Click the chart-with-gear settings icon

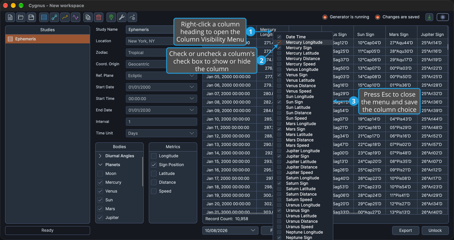tap(132, 17)
